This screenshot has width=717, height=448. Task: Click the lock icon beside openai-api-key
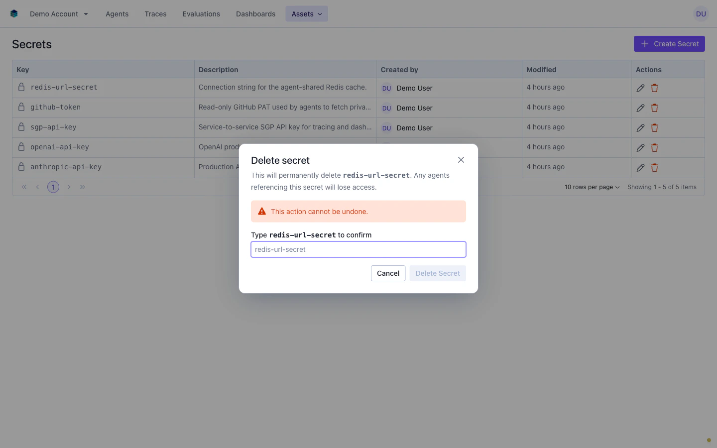pyautogui.click(x=21, y=147)
